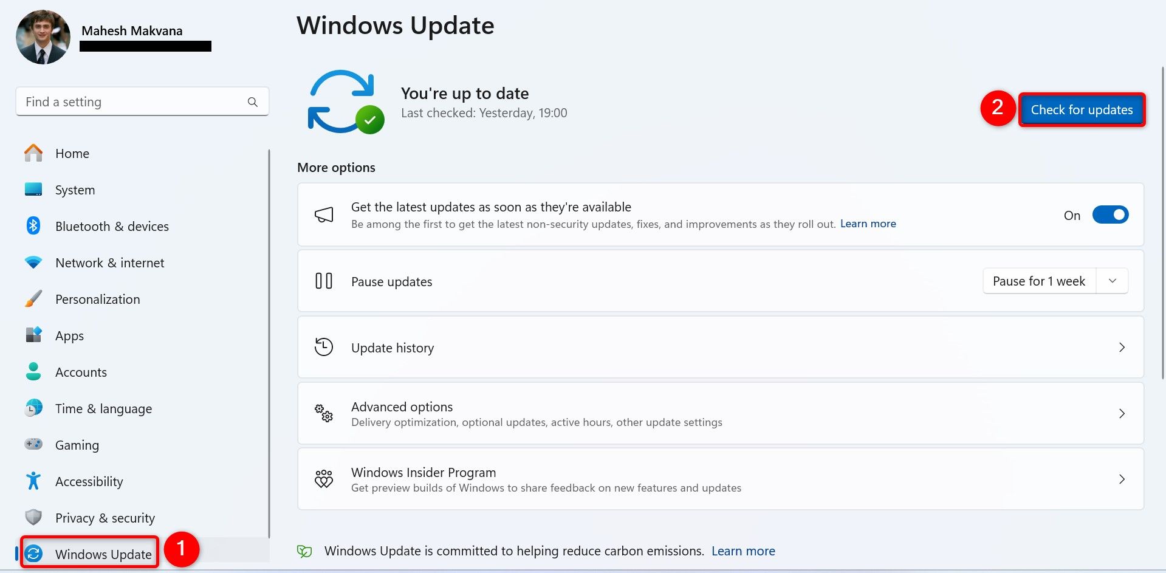The width and height of the screenshot is (1166, 573).
Task: Open Bluetooth & devices via its icon
Action: tap(33, 226)
